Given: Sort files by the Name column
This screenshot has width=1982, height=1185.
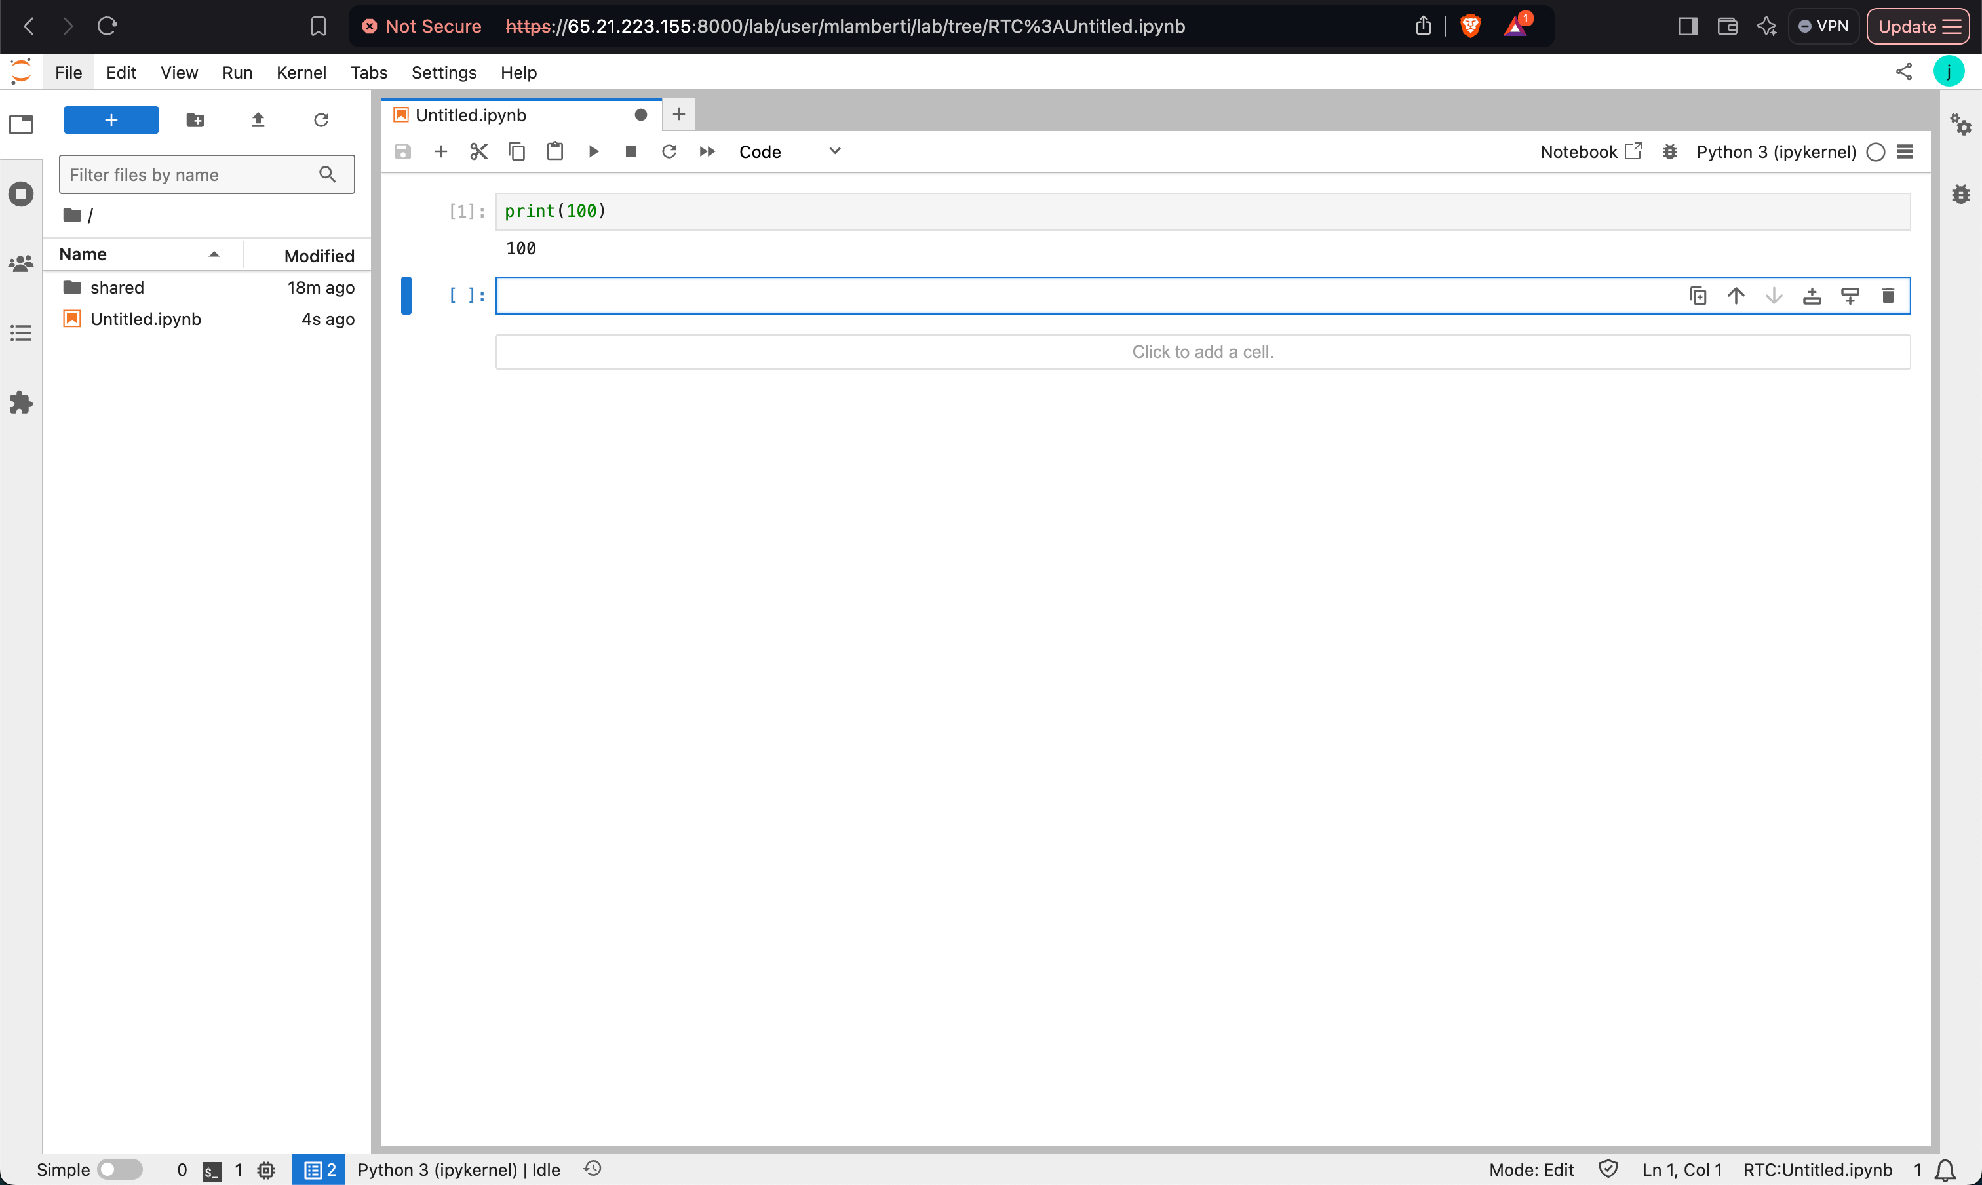Looking at the screenshot, I should point(144,255).
